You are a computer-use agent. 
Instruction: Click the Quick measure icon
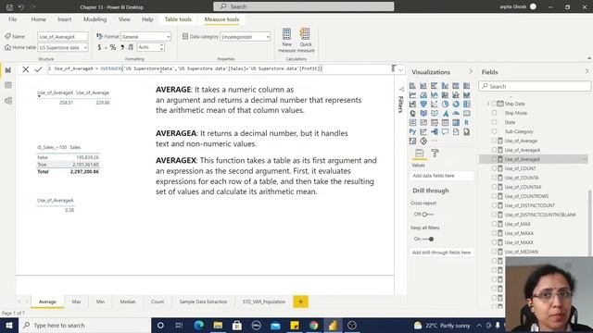[305, 34]
